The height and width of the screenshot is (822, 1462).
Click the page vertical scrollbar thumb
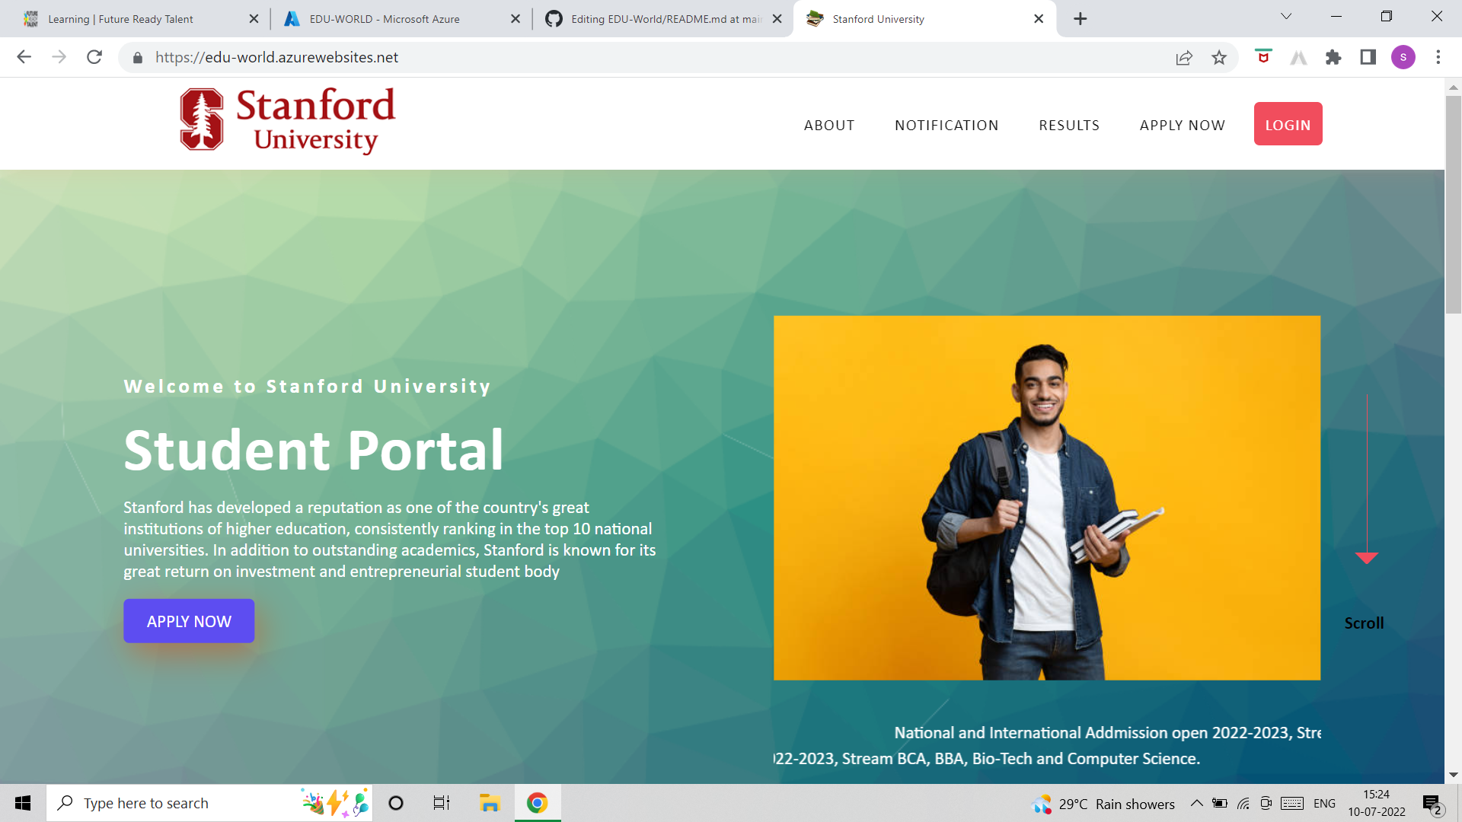[1454, 204]
